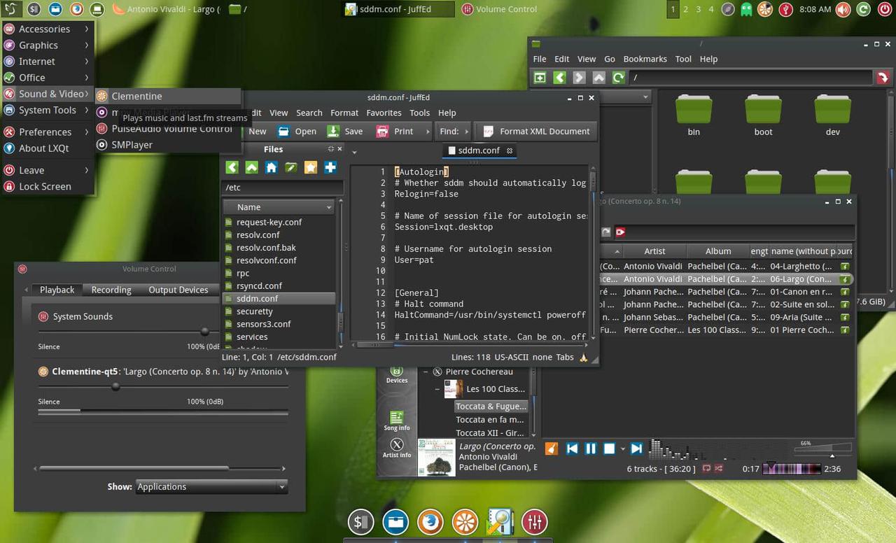The height and width of the screenshot is (543, 896).
Task: Switch to the Recording tab in Volume Control
Action: (x=111, y=290)
